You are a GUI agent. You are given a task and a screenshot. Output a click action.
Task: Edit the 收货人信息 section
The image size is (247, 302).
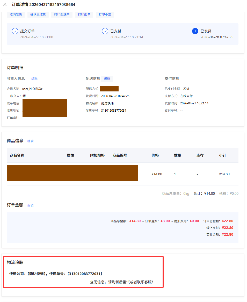tap(34, 78)
